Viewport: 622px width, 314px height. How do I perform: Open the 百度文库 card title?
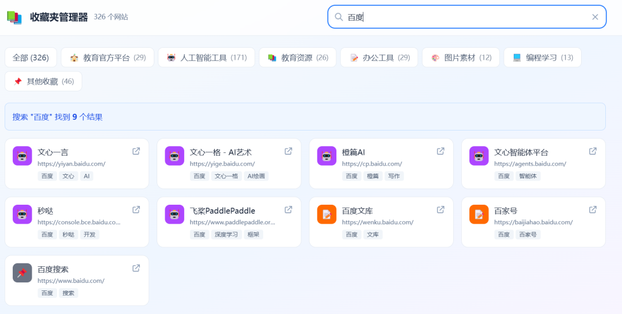point(358,211)
